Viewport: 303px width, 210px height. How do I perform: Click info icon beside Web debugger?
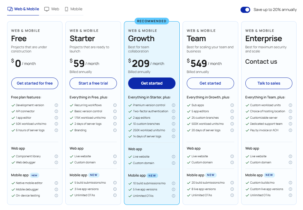pos(56,162)
